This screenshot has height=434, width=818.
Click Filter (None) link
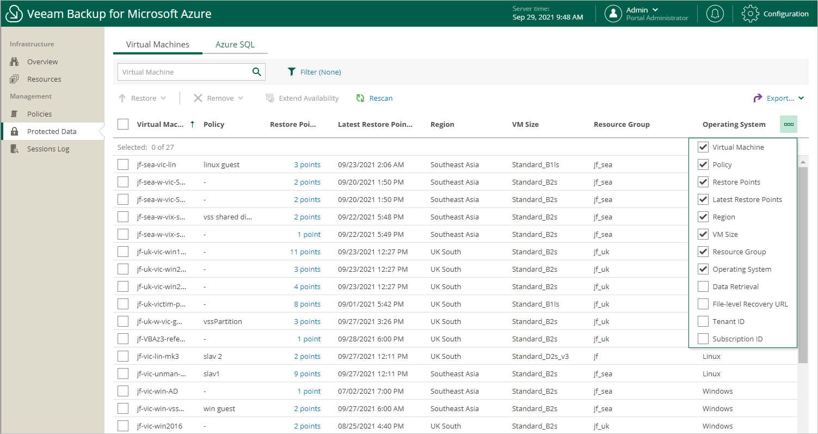pyautogui.click(x=321, y=72)
